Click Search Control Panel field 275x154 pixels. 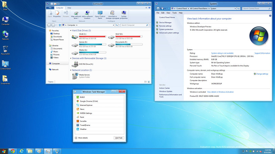[256, 9]
